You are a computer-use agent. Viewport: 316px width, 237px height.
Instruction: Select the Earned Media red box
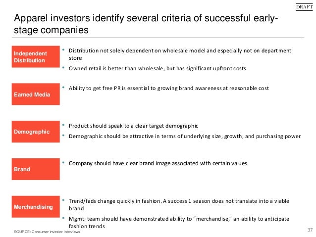[x=36, y=94]
